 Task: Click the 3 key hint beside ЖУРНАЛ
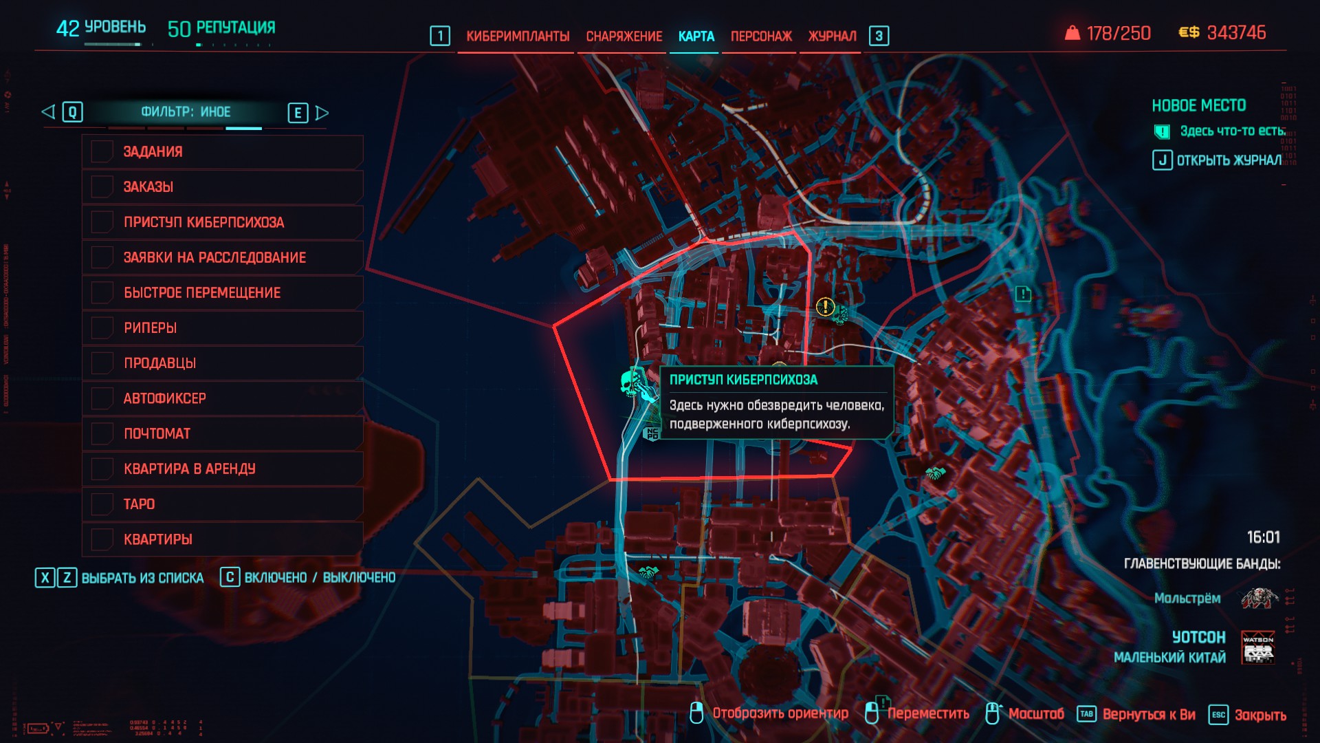879,36
